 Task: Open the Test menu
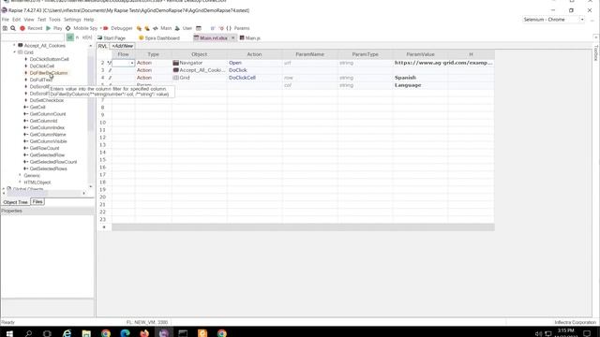point(41,20)
